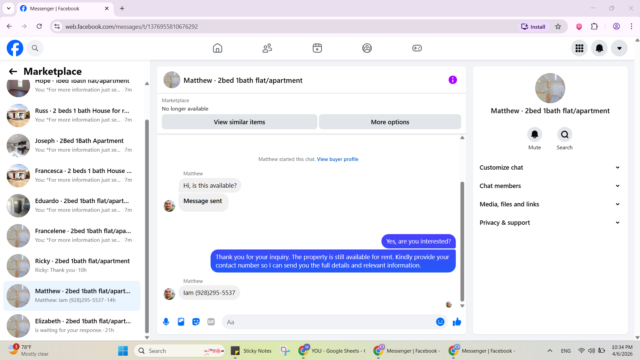This screenshot has height=360, width=640.
Task: Open the Chrome profile icon
Action: [x=616, y=26]
